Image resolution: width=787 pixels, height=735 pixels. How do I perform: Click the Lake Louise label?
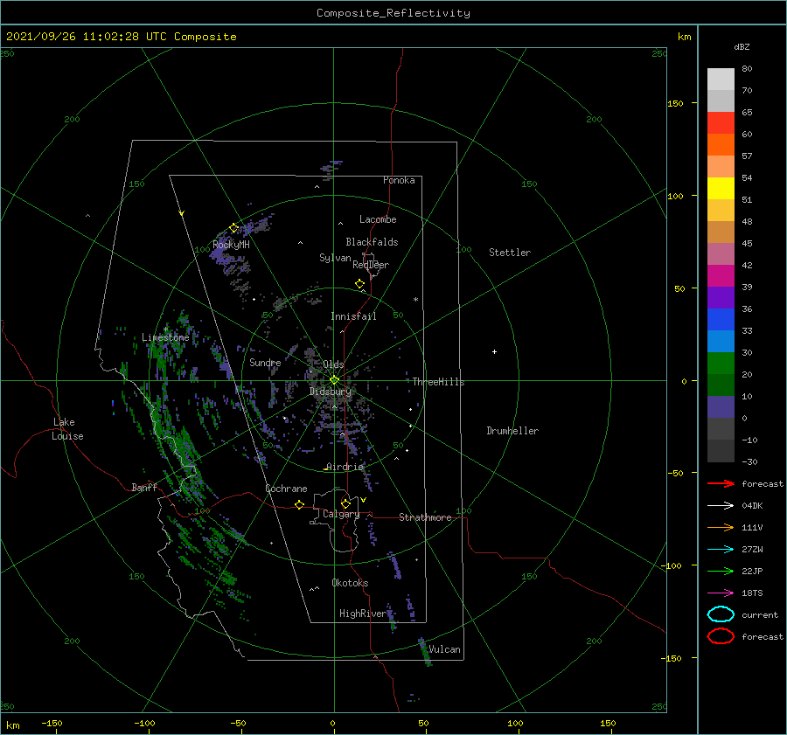tap(67, 429)
